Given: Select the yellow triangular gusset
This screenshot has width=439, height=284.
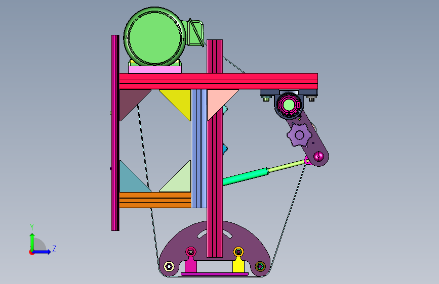Looking at the screenshot, I should [x=179, y=101].
